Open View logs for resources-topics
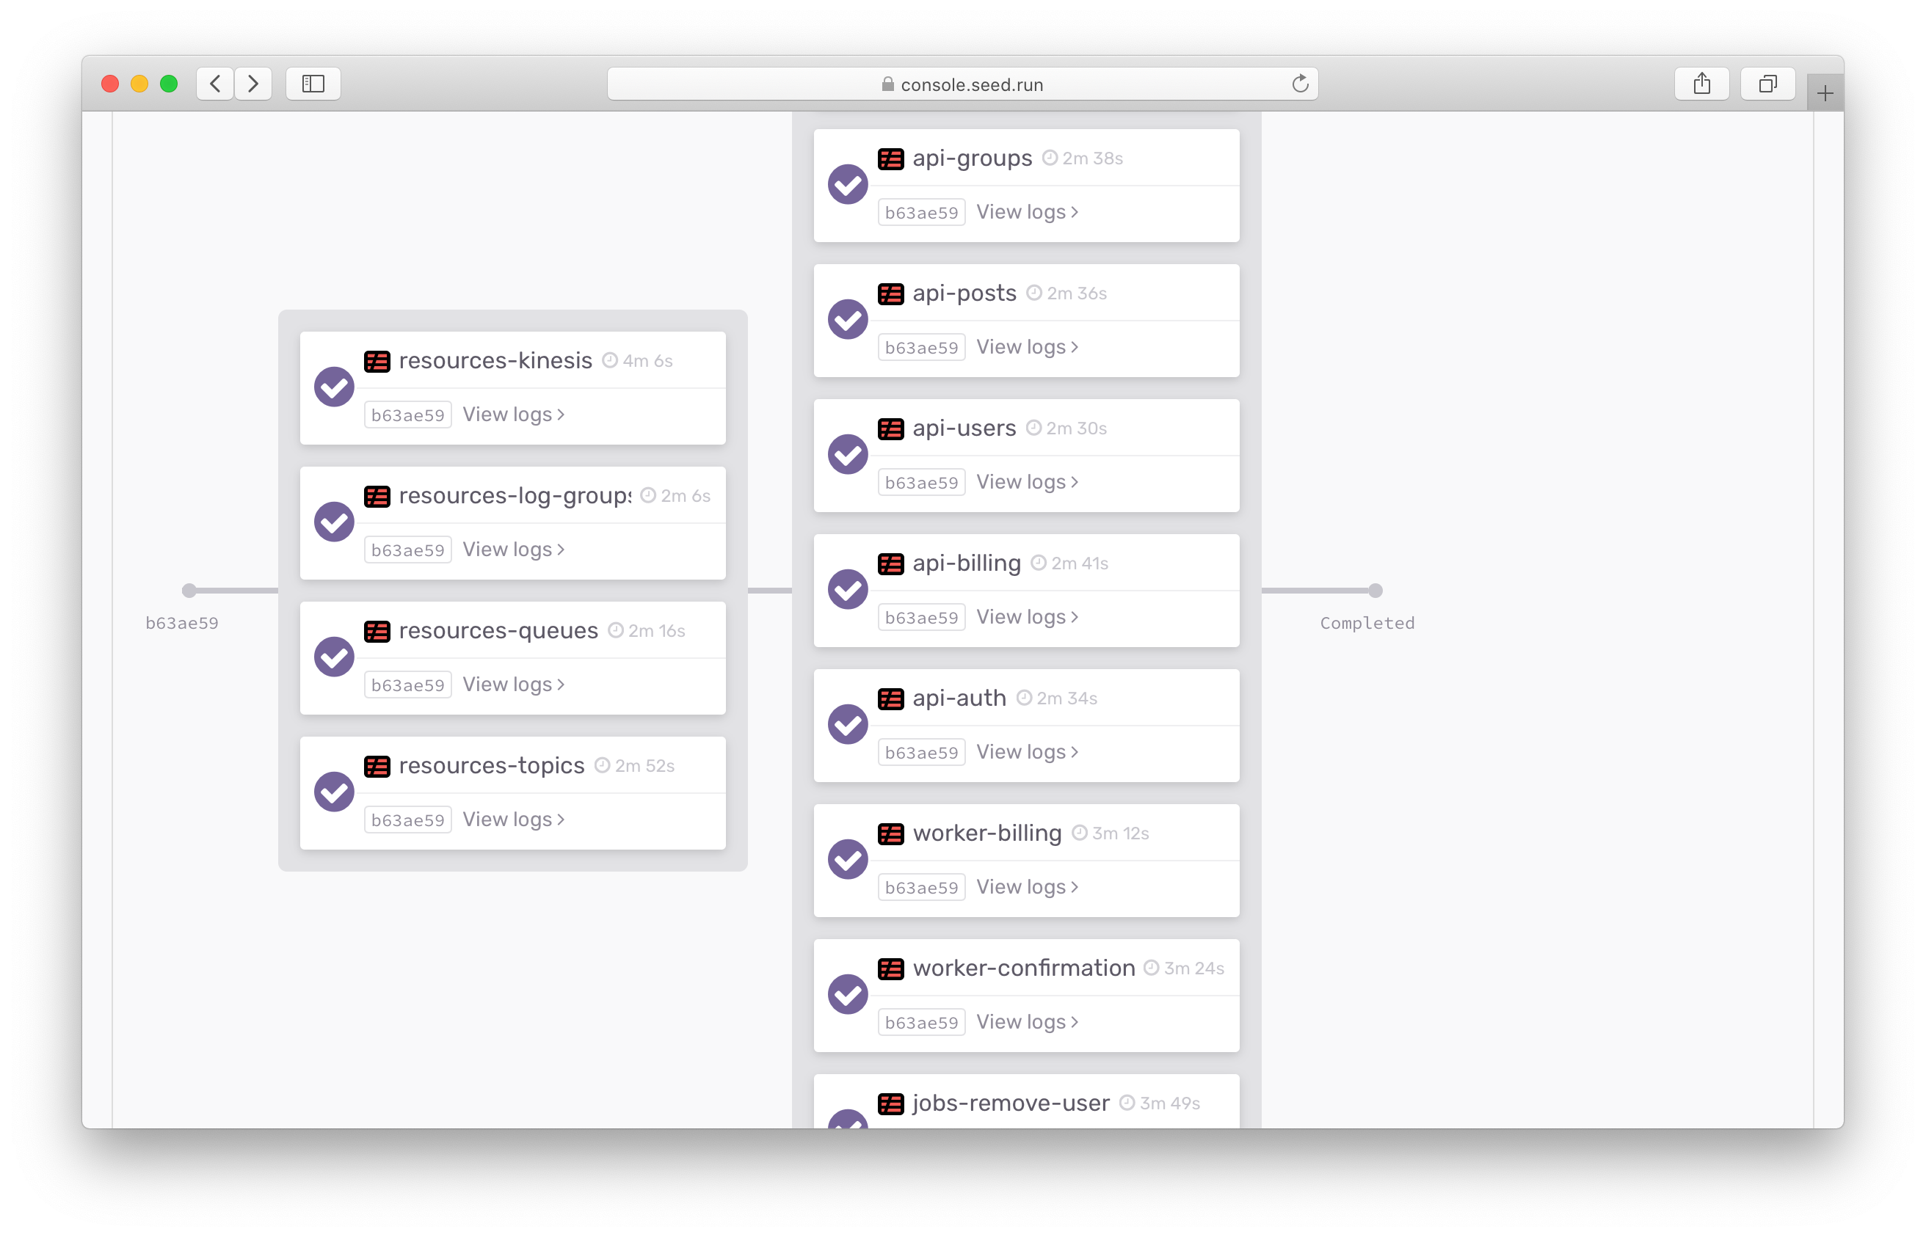Image resolution: width=1926 pixels, height=1237 pixels. (x=514, y=820)
